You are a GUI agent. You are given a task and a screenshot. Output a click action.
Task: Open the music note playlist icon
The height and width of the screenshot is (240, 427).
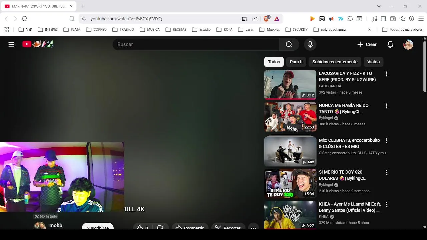[x=374, y=19]
